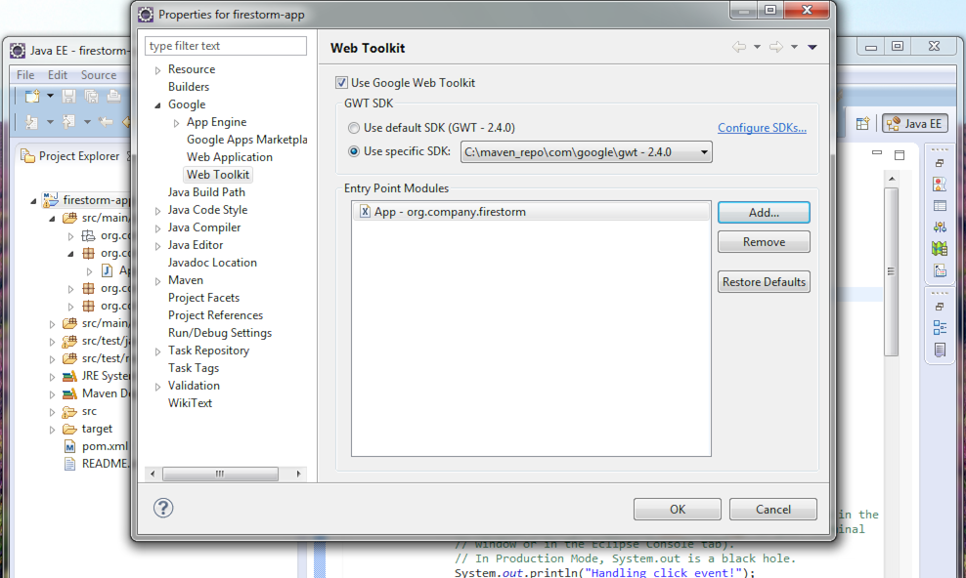
Task: Click the pom.xml file icon in Project Explorer
Action: click(69, 446)
